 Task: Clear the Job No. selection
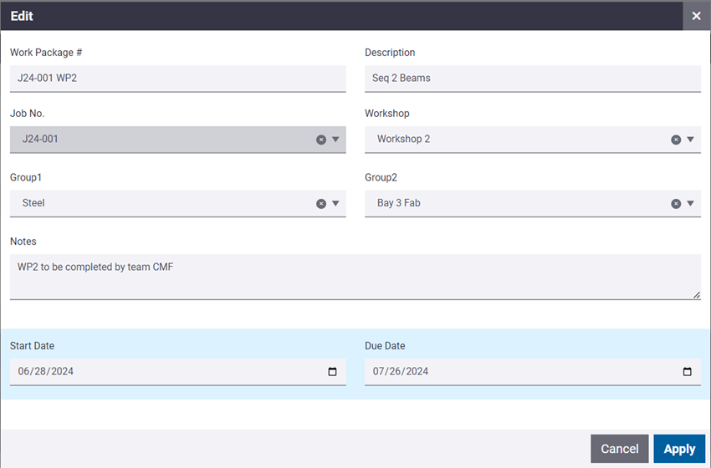click(321, 140)
